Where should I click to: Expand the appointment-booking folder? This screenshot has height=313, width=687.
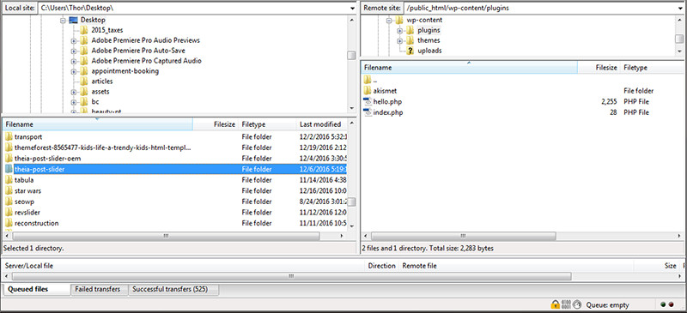pos(74,71)
